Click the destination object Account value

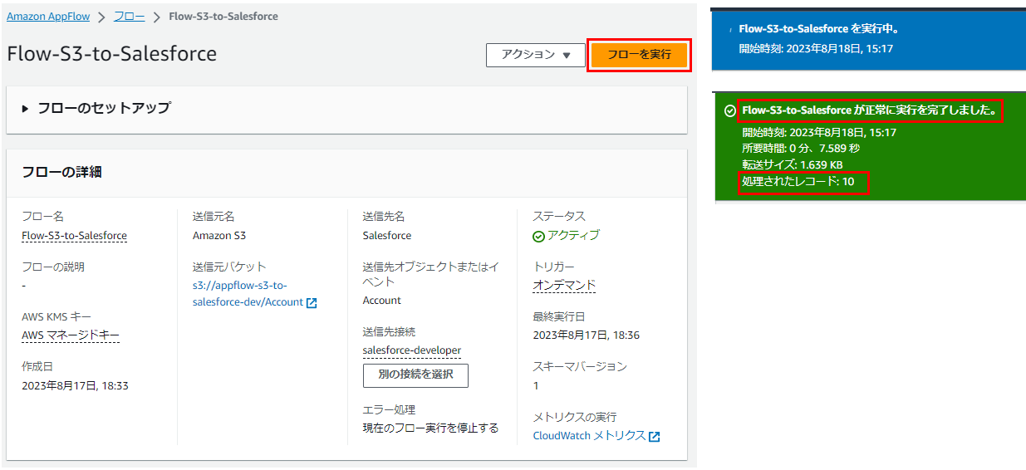(x=382, y=300)
